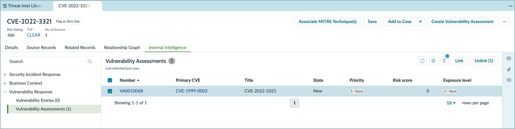Viewport: 515px width, 129px height.
Task: Go to first page arrow
Action: coord(275,103)
